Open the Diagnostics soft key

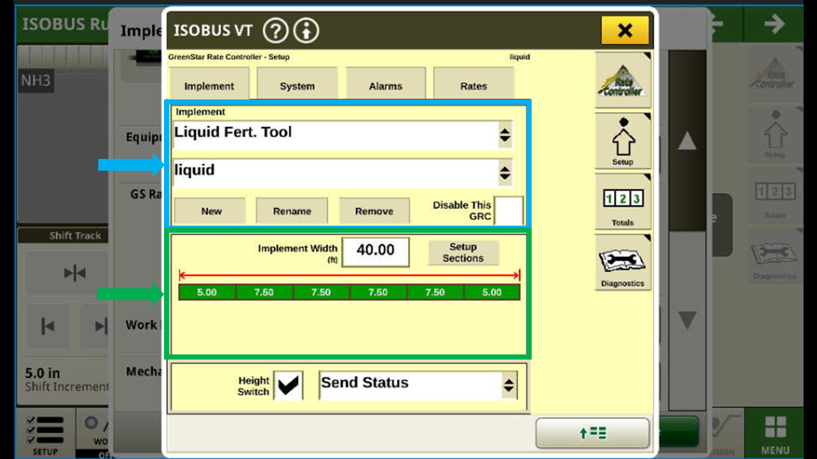pyautogui.click(x=623, y=262)
